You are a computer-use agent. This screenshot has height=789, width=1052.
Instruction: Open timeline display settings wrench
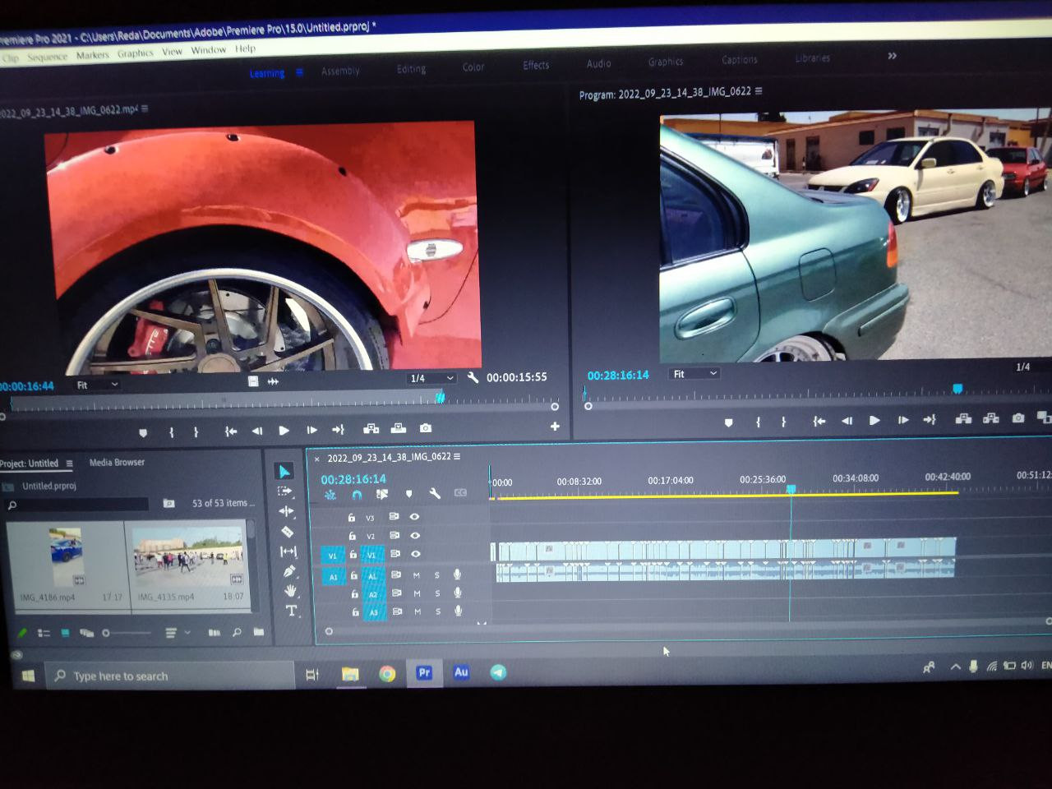click(x=435, y=494)
